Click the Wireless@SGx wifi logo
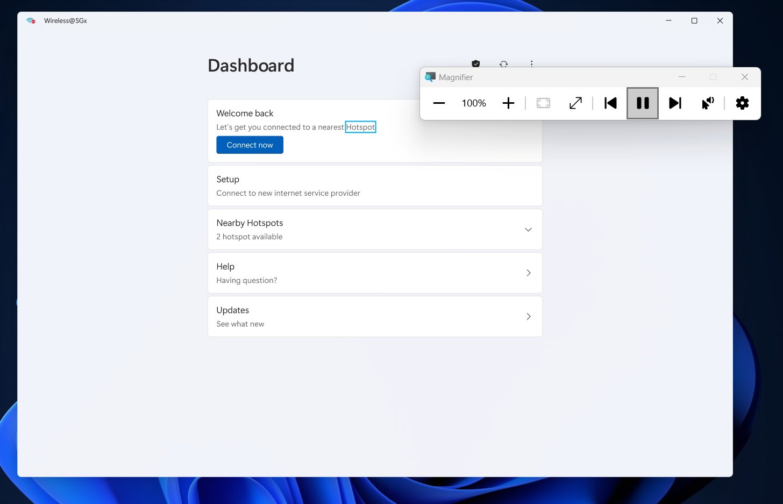 (31, 20)
